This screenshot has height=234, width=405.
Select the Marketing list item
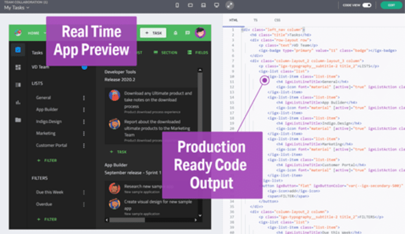click(46, 134)
